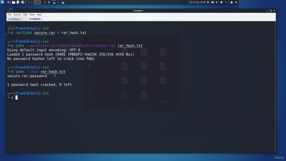Open the View menu
This screenshot has height=161, width=286.
click(x=32, y=15)
